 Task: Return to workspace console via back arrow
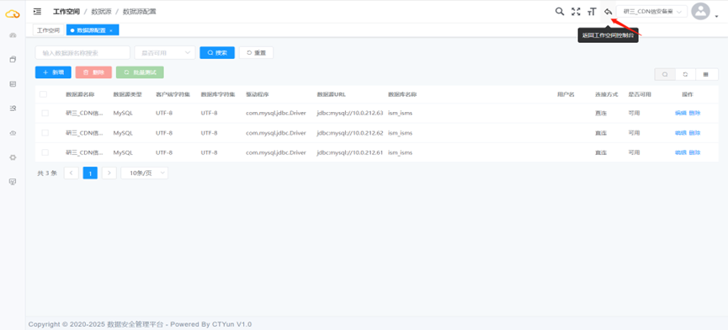point(608,11)
